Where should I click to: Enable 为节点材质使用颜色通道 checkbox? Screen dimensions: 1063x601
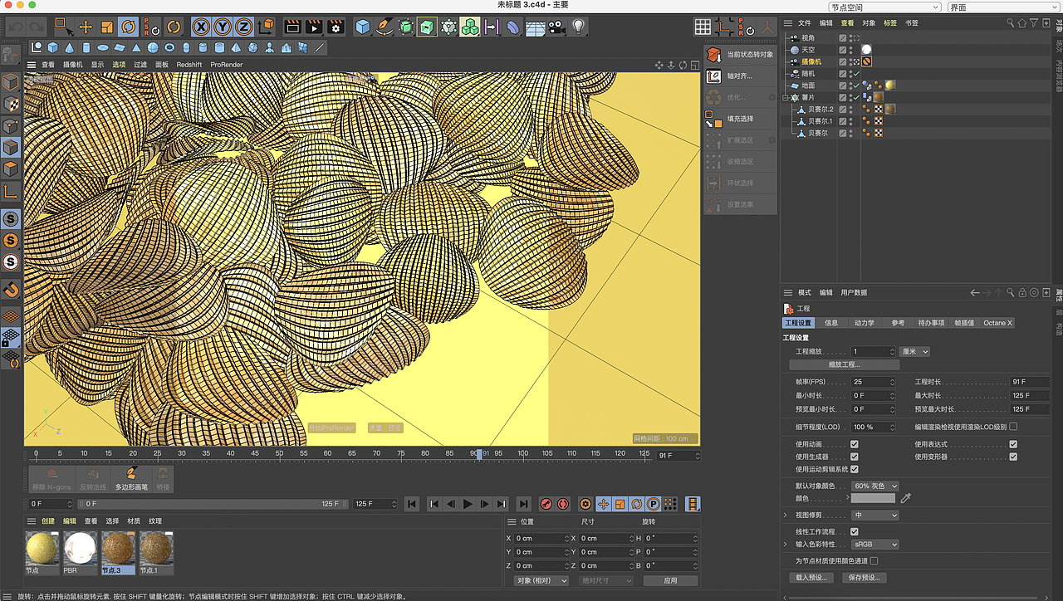[x=874, y=561]
